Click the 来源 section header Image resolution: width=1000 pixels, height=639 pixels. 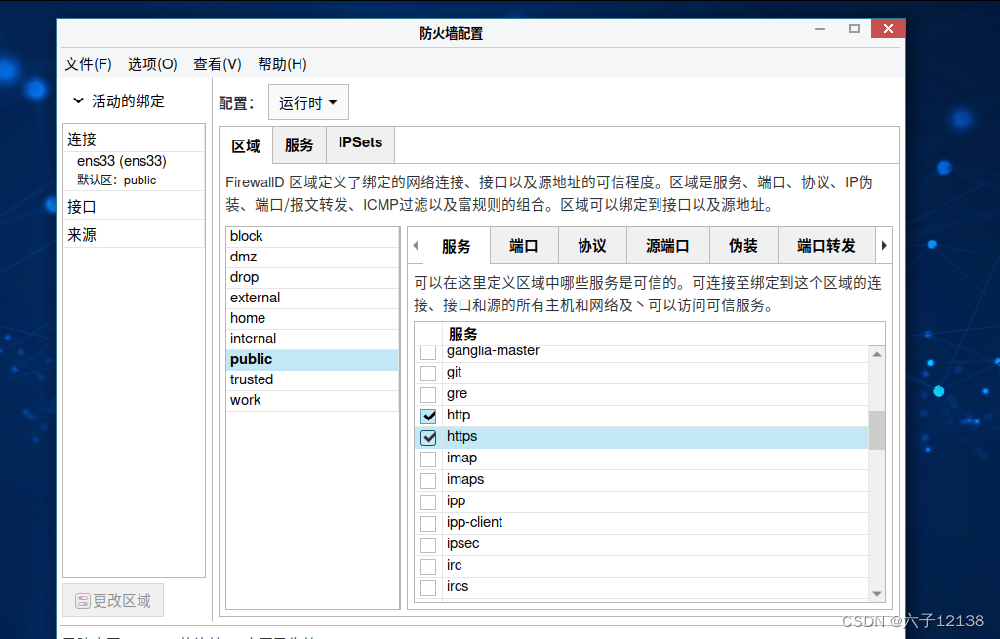click(x=134, y=234)
